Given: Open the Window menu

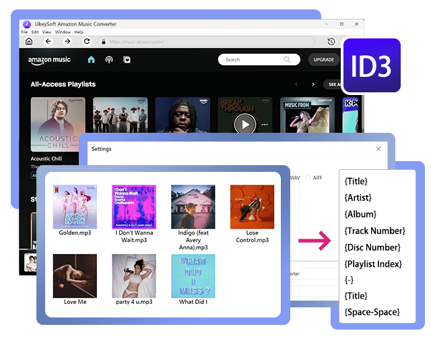Looking at the screenshot, I should [63, 32].
